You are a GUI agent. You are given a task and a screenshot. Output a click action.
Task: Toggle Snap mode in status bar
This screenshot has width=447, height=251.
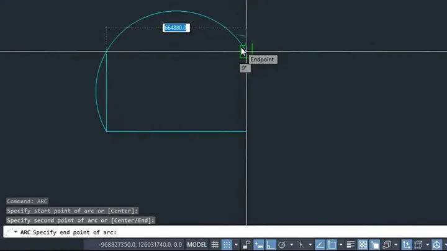click(x=227, y=244)
